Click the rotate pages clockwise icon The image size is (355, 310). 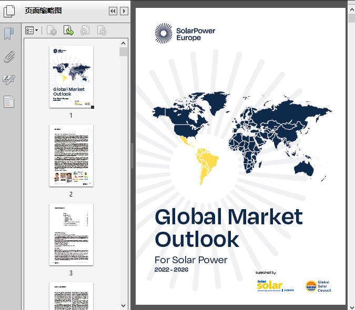[x=102, y=30]
